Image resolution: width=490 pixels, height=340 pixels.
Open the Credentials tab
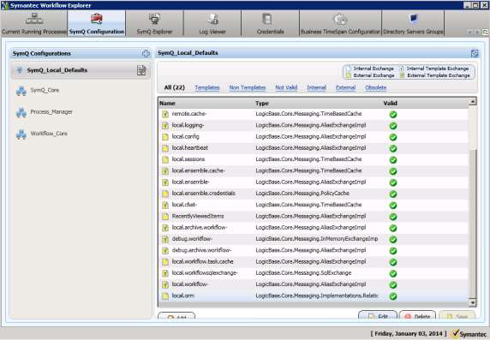point(271,23)
